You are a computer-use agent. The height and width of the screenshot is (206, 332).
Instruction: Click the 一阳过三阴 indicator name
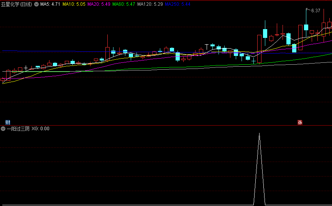[x=18, y=129]
